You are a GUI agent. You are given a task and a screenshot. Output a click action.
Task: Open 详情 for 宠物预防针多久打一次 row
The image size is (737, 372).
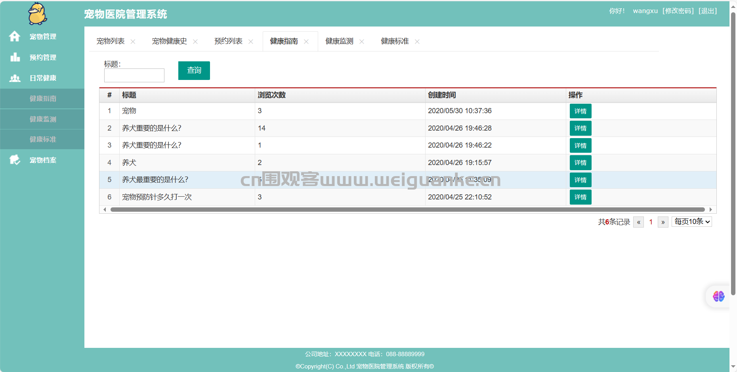(x=580, y=197)
